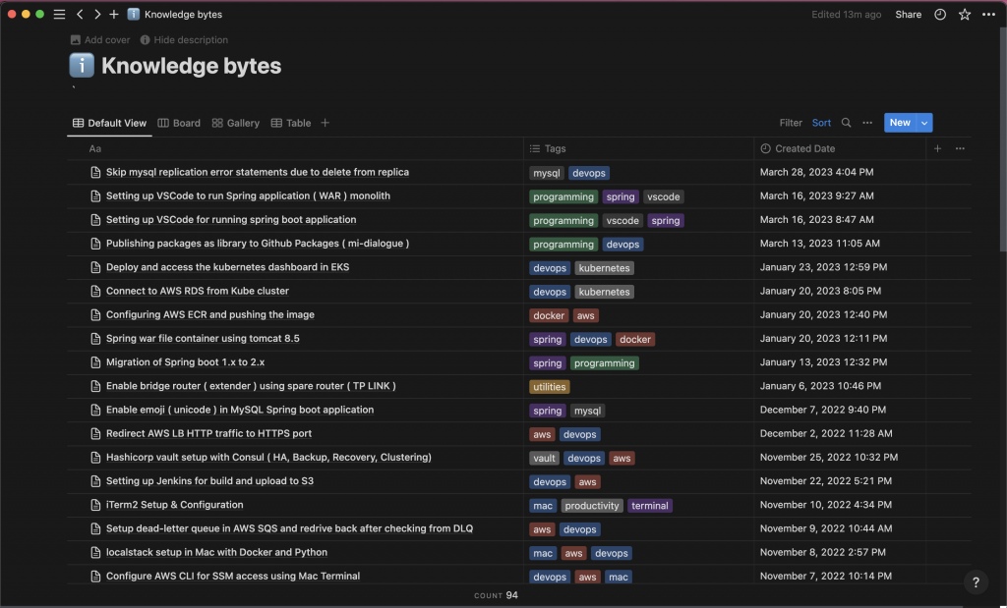
Task: Open localstack setup in Mac page
Action: (x=216, y=552)
